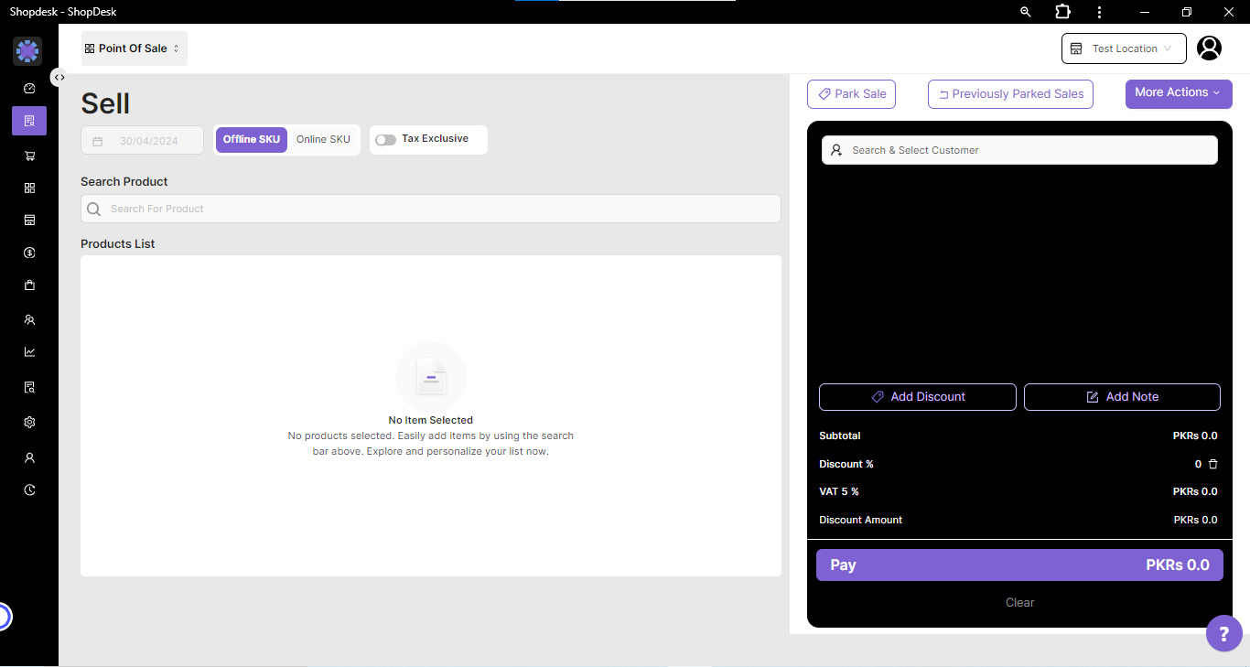Open the dollar sign icon in sidebar
This screenshot has height=667, width=1250.
(x=29, y=253)
